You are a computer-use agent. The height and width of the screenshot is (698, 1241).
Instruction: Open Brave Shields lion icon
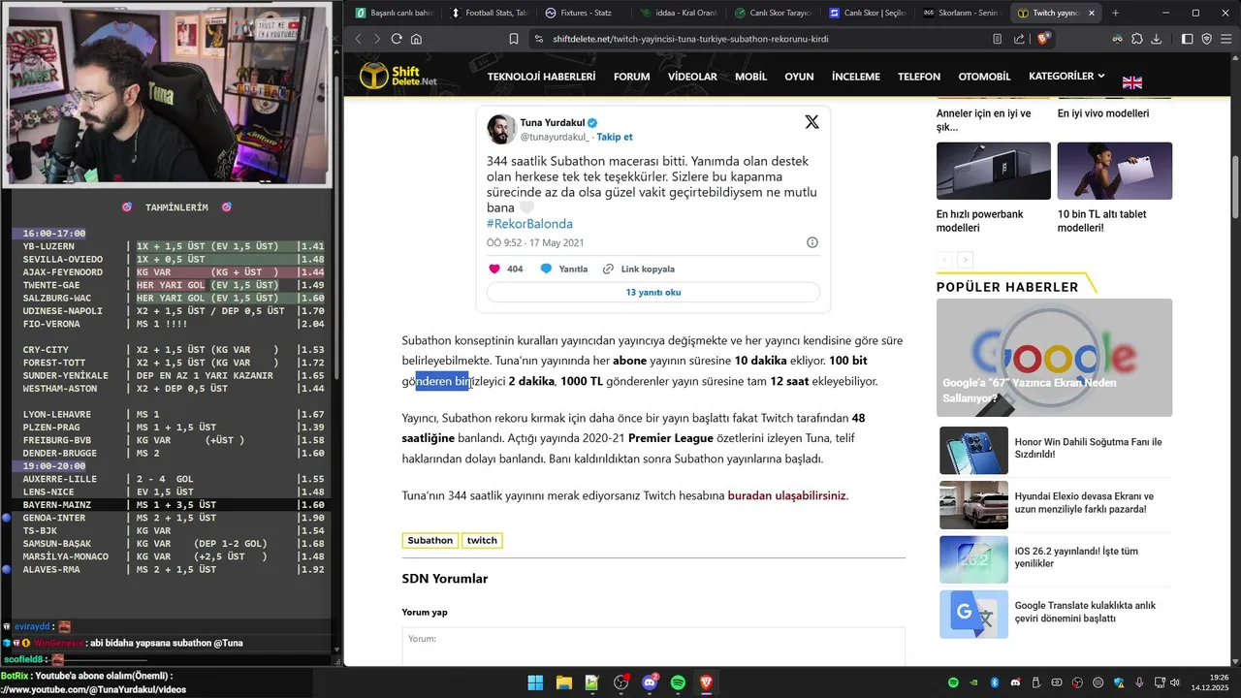[x=1043, y=39]
